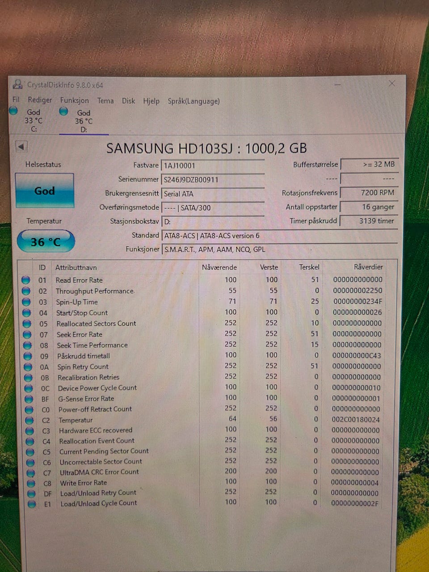
Task: Open the Disk menu
Action: (x=128, y=101)
